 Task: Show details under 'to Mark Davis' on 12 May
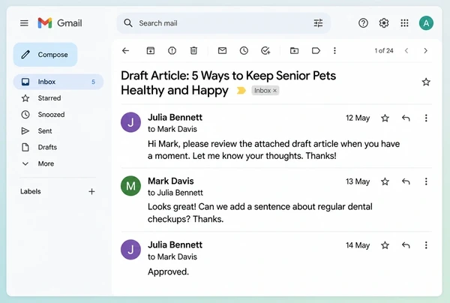pyautogui.click(x=172, y=129)
